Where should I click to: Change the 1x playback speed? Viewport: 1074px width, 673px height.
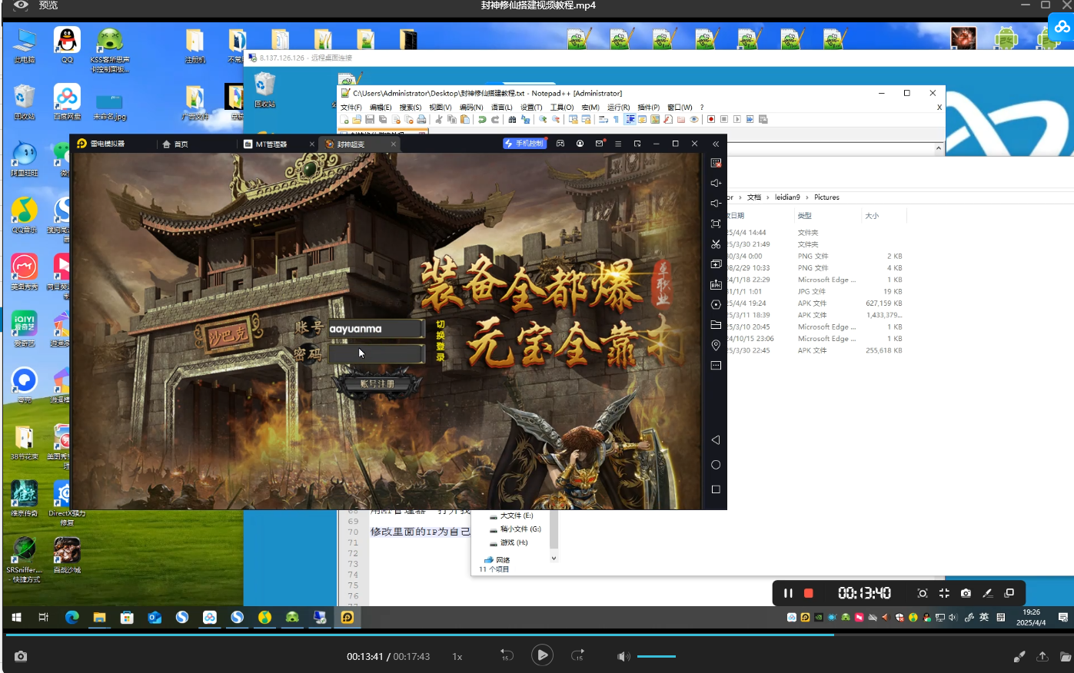tap(457, 657)
